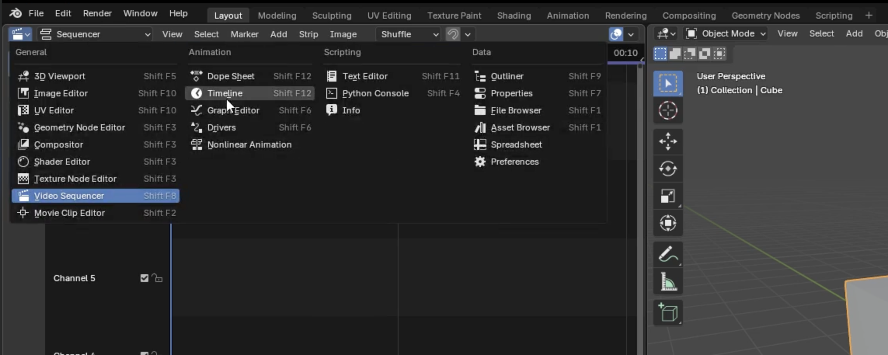Switch to Spreadsheet editor

(x=537, y=144)
